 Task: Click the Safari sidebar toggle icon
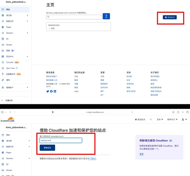coord(2,112)
